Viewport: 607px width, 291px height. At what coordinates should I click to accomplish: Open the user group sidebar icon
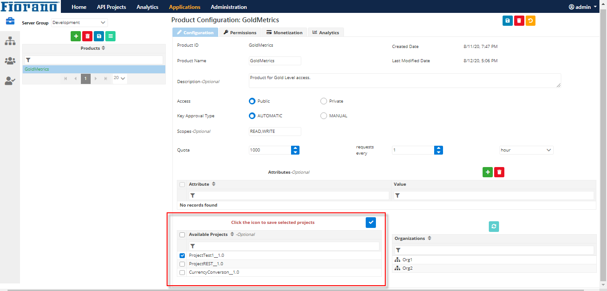click(10, 61)
